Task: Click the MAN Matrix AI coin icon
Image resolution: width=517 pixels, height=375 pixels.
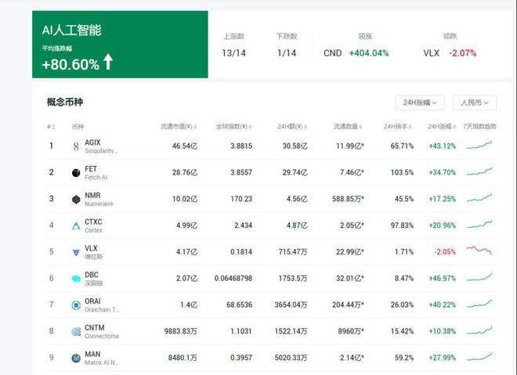Action: 76,358
